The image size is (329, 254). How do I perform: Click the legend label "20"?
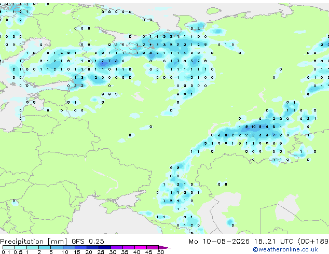89,252
